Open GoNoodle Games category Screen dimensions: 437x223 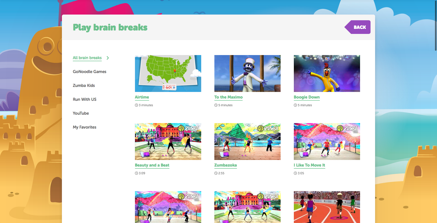click(90, 72)
